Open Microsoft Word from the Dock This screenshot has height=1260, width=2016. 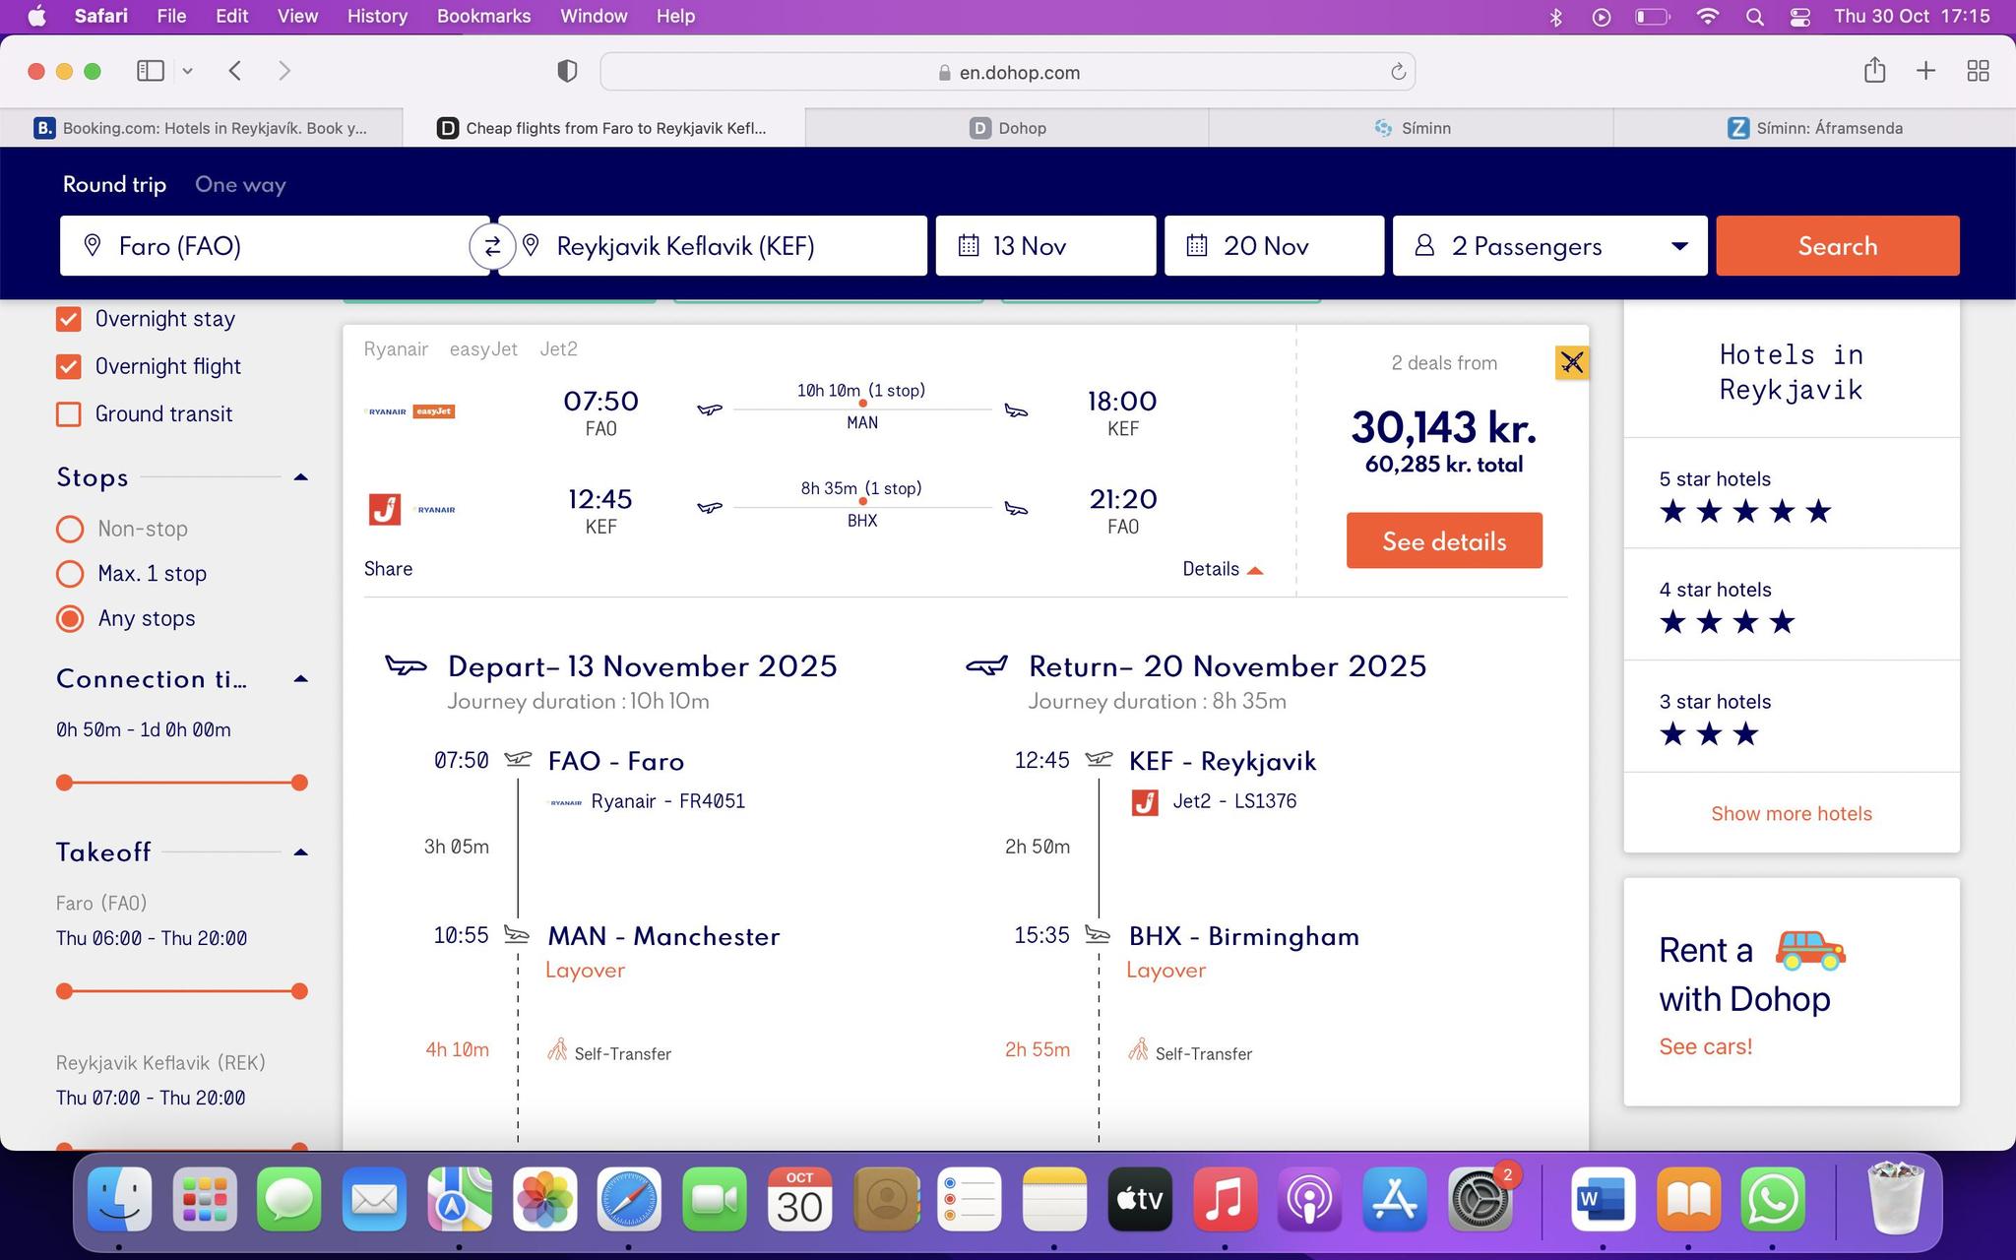coord(1604,1199)
